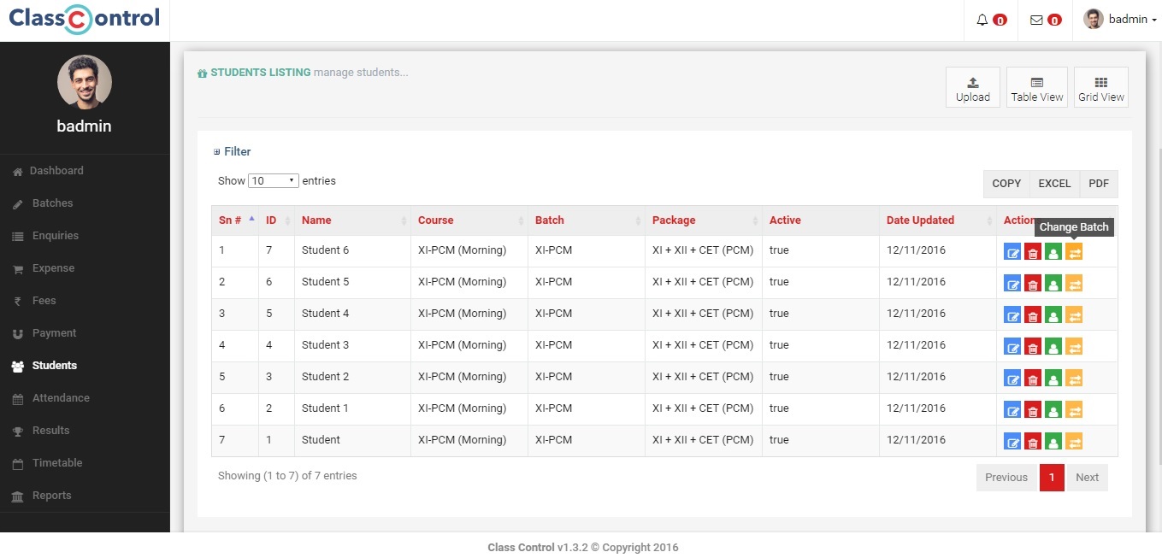Click the trash icon in the ID 1 row
This screenshot has width=1162, height=558.
click(x=1033, y=442)
